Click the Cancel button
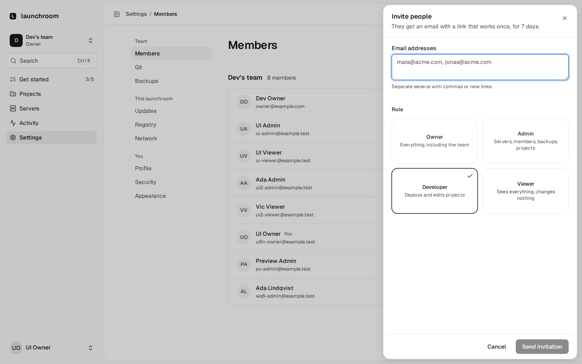This screenshot has height=364, width=582. pyautogui.click(x=496, y=347)
